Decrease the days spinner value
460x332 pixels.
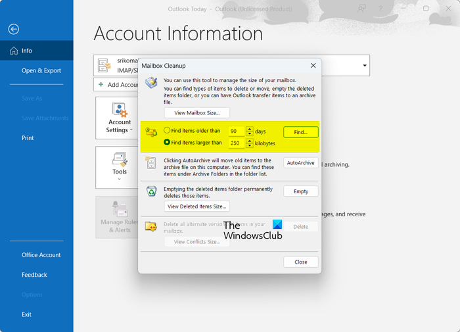point(249,133)
